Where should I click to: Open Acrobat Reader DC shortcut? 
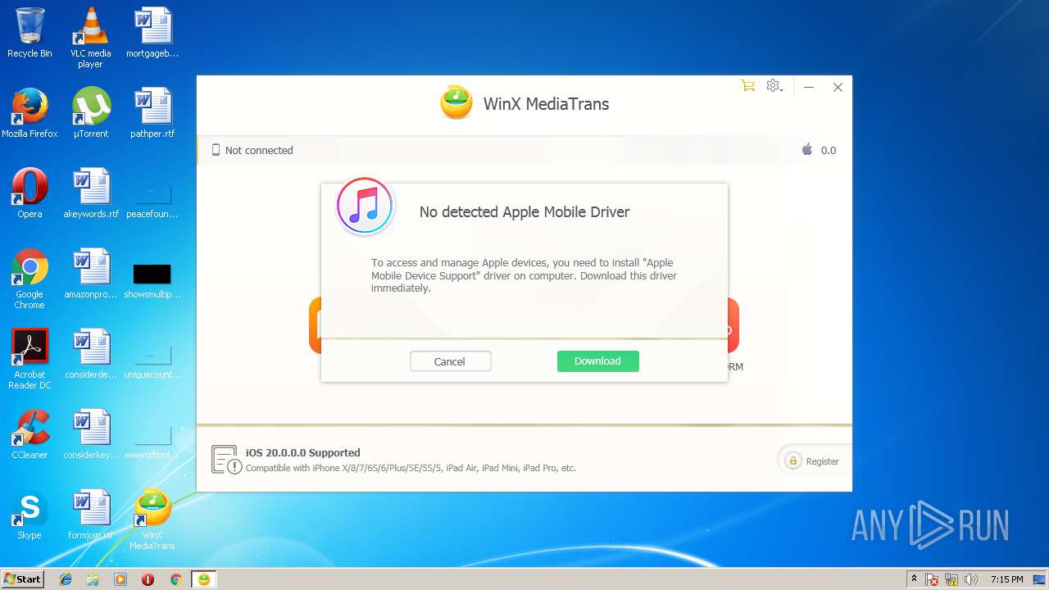tap(30, 359)
